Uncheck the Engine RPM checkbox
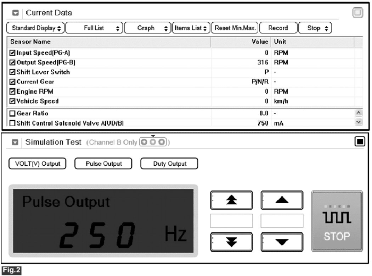The image size is (372, 276). tap(13, 92)
